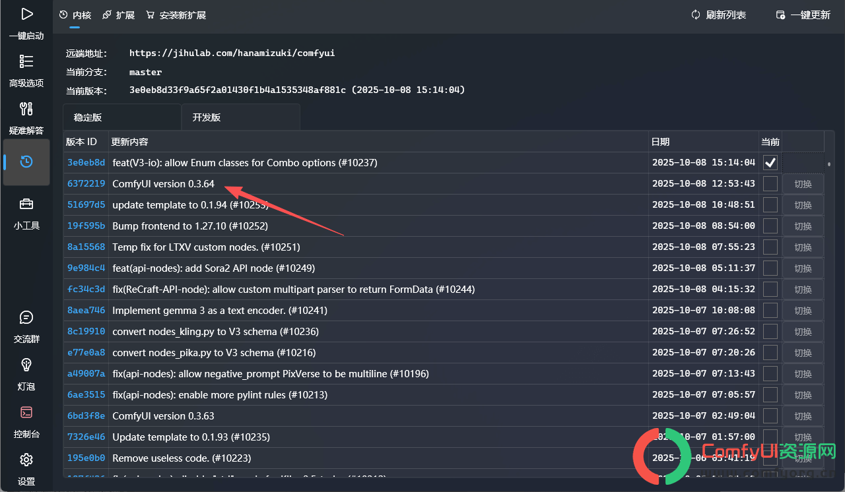Screen dimensions: 845x492
Task: Launch with the 一键启动 play icon
Action: pyautogui.click(x=26, y=14)
